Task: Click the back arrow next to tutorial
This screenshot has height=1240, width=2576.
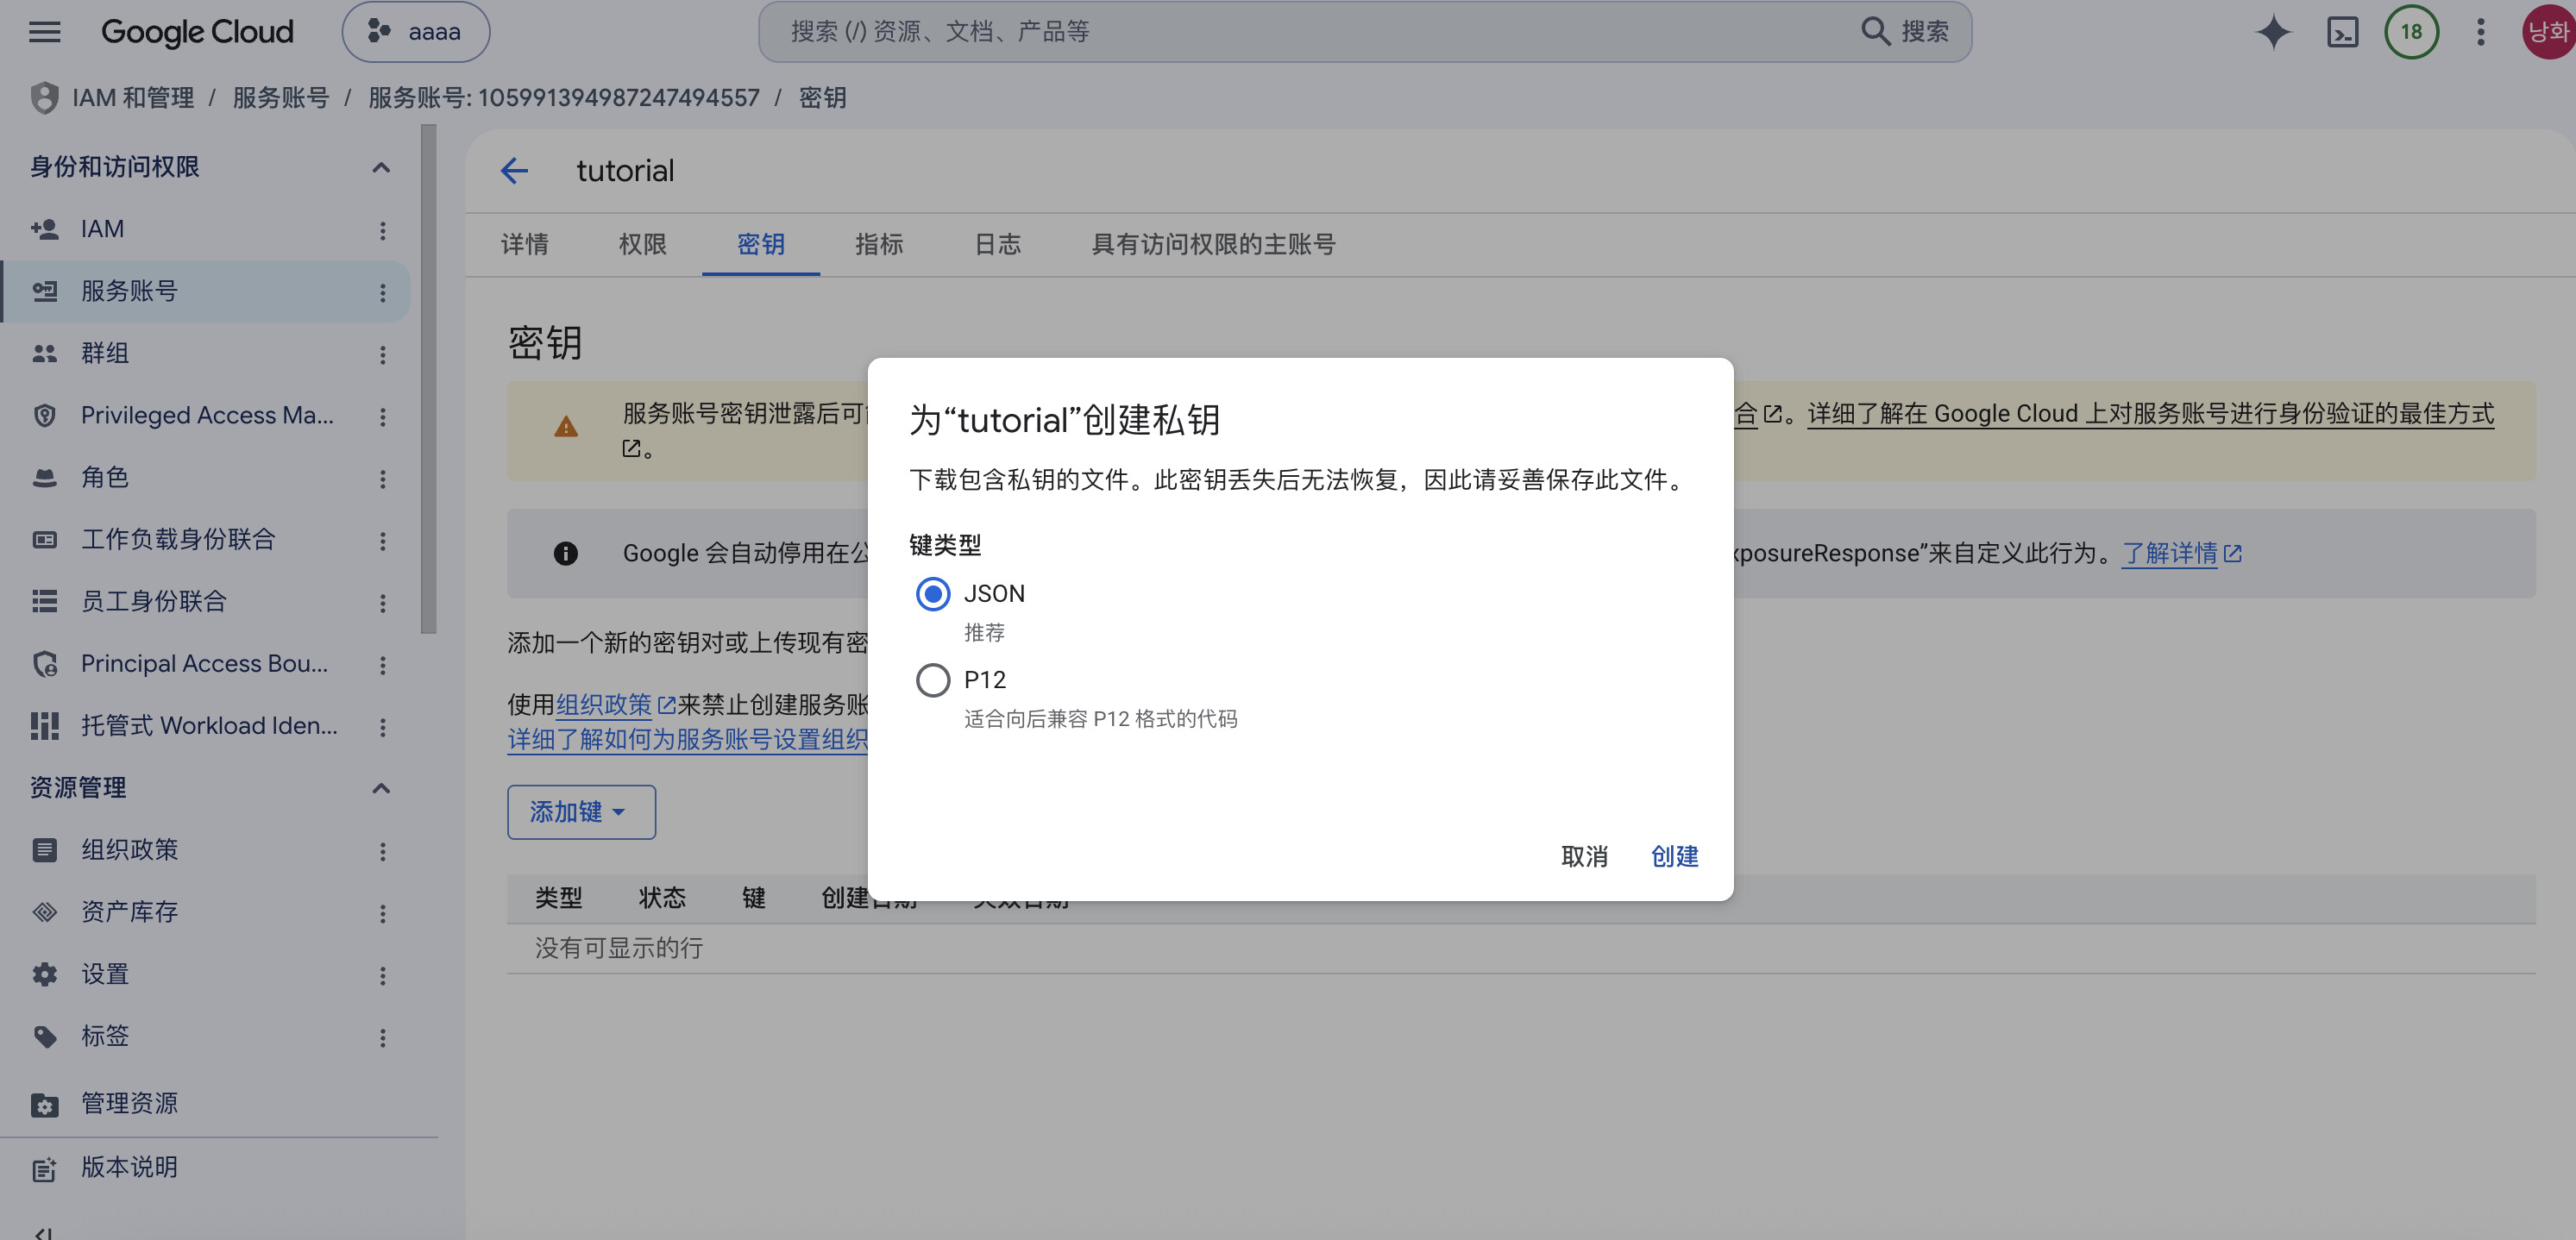Action: tap(514, 171)
